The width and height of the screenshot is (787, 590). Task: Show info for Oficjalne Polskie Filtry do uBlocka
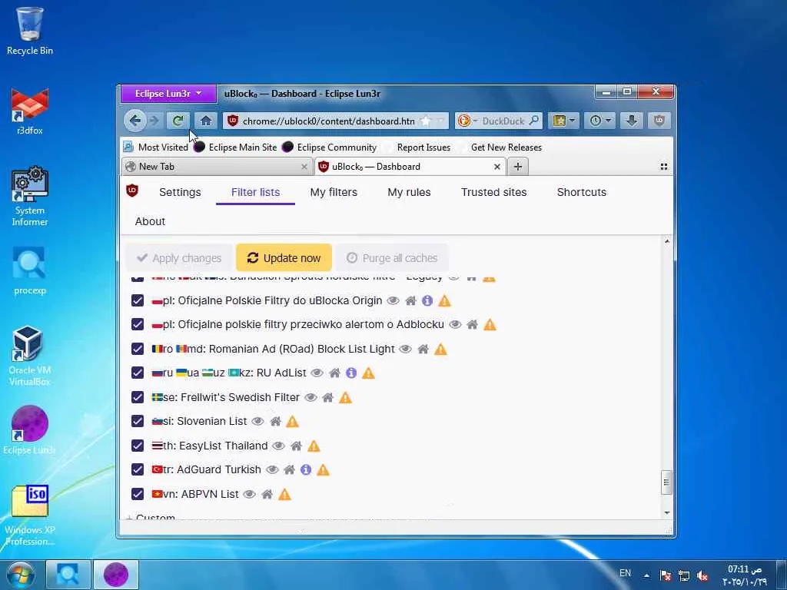(427, 300)
